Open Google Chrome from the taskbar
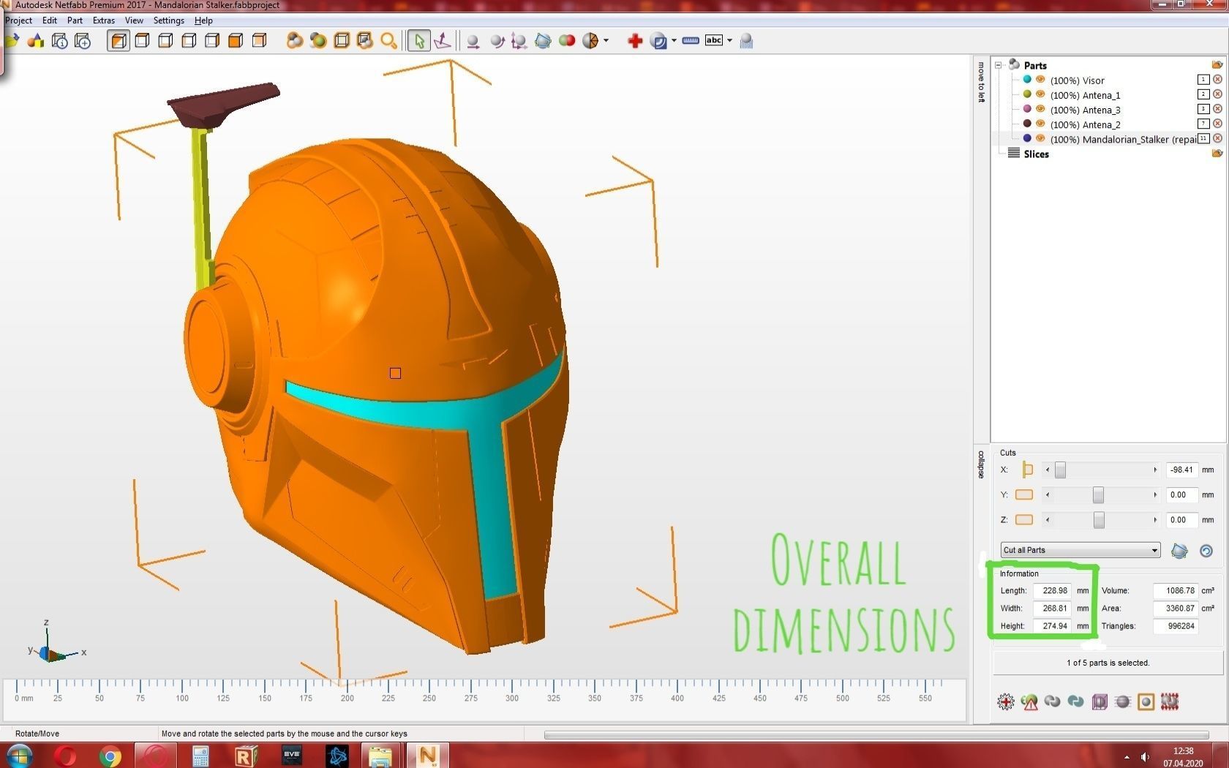The width and height of the screenshot is (1229, 768). (x=110, y=756)
